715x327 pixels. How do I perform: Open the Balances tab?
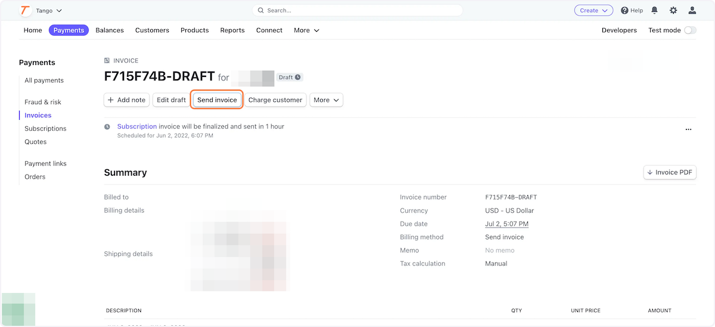point(110,30)
